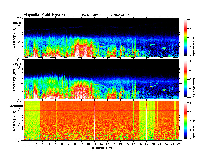Click hour "20" on the Universal Time axis
Screen dimensions: 213x165
pyautogui.click(x=153, y=144)
